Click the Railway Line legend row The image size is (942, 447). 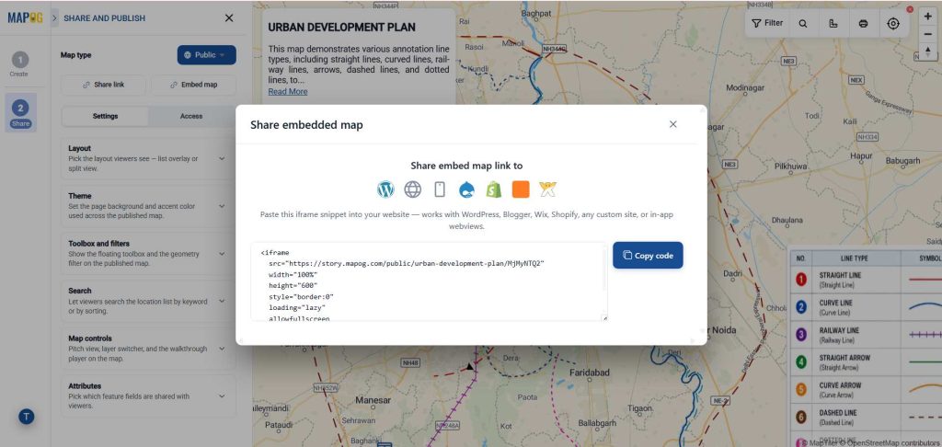866,335
